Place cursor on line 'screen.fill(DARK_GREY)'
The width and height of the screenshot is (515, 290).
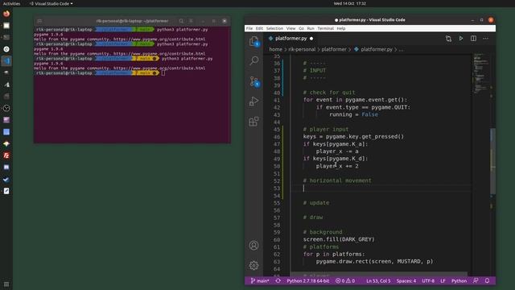tap(339, 239)
